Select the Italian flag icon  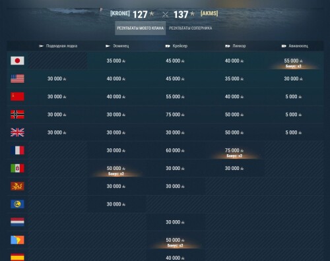(17, 168)
